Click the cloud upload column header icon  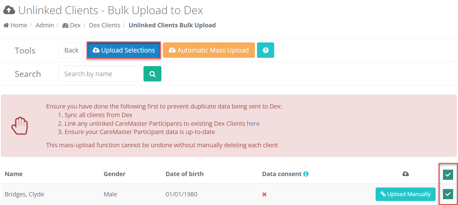point(406,174)
